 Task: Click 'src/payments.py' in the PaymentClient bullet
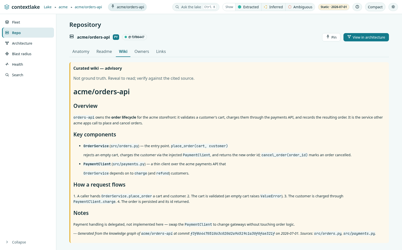click(x=129, y=164)
